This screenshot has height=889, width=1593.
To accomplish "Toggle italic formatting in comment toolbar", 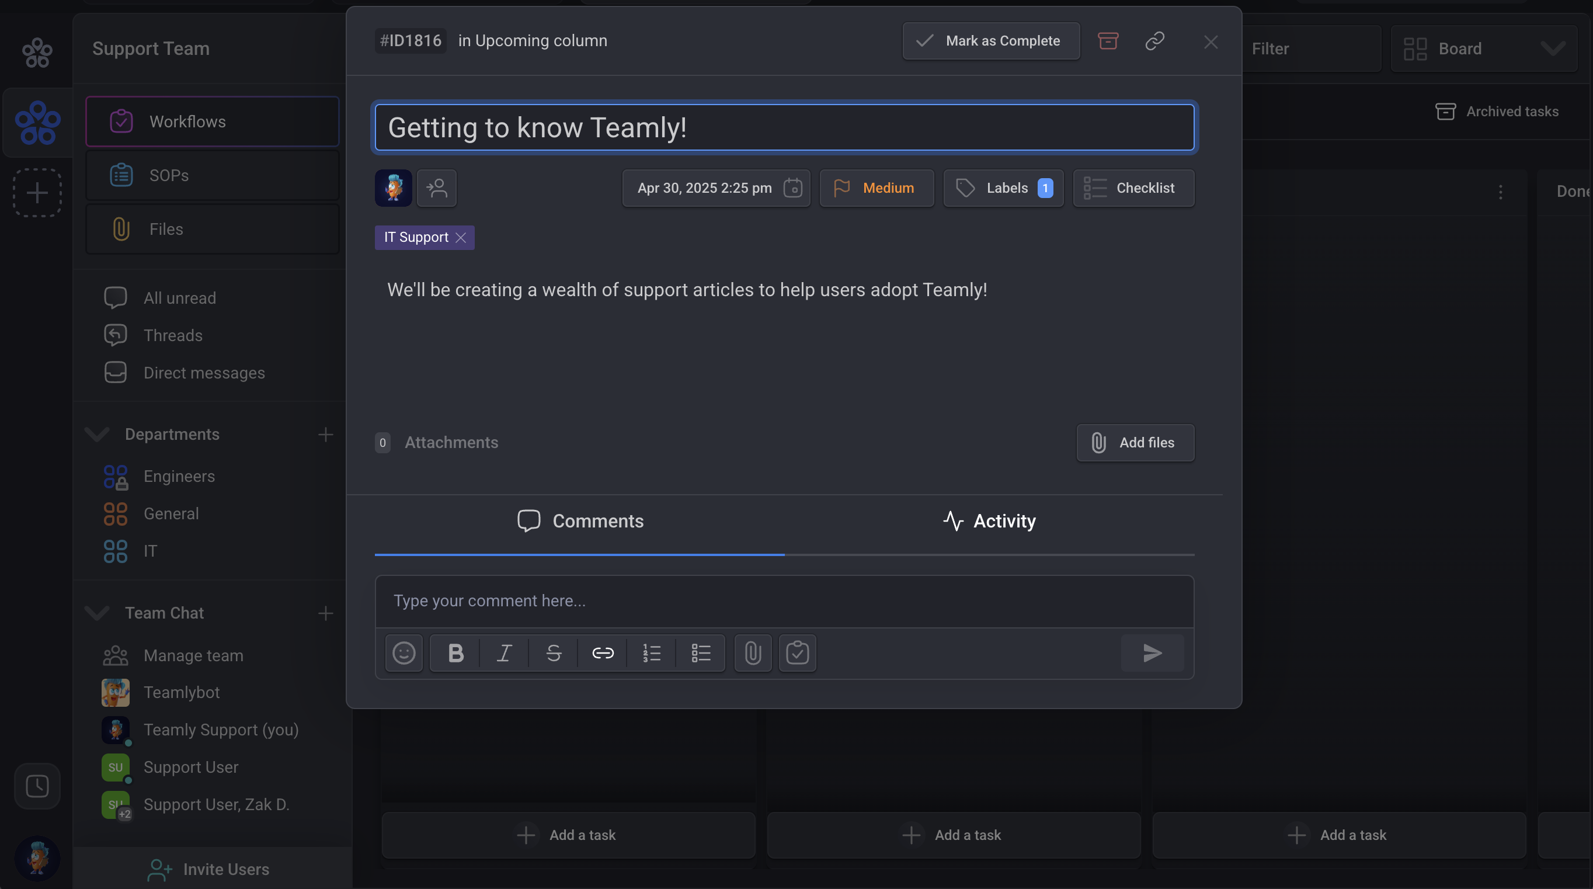I will click(x=504, y=652).
